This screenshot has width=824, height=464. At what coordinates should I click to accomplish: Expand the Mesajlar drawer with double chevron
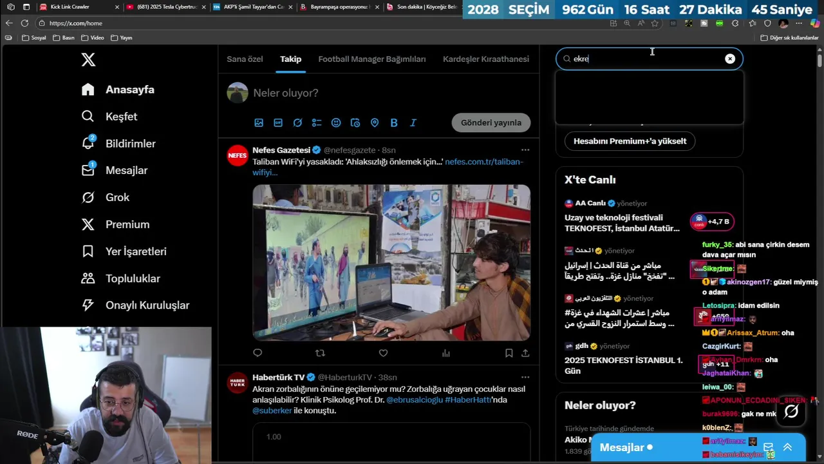tap(787, 447)
